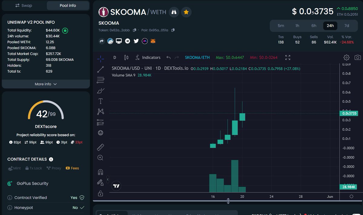Open chart settings gear
Screen dimensions: 363x215
pos(347,57)
